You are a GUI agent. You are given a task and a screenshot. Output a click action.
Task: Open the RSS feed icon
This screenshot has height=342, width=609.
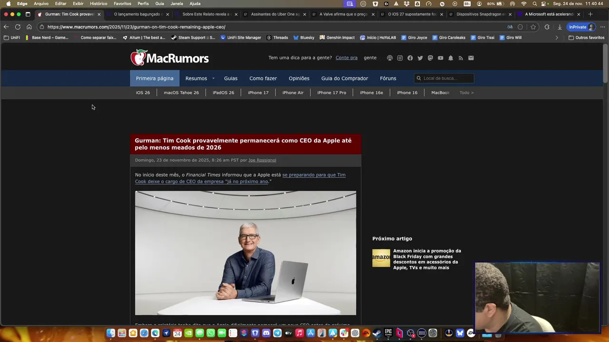461,58
